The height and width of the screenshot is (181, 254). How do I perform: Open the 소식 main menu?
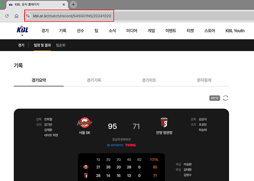coord(112,31)
